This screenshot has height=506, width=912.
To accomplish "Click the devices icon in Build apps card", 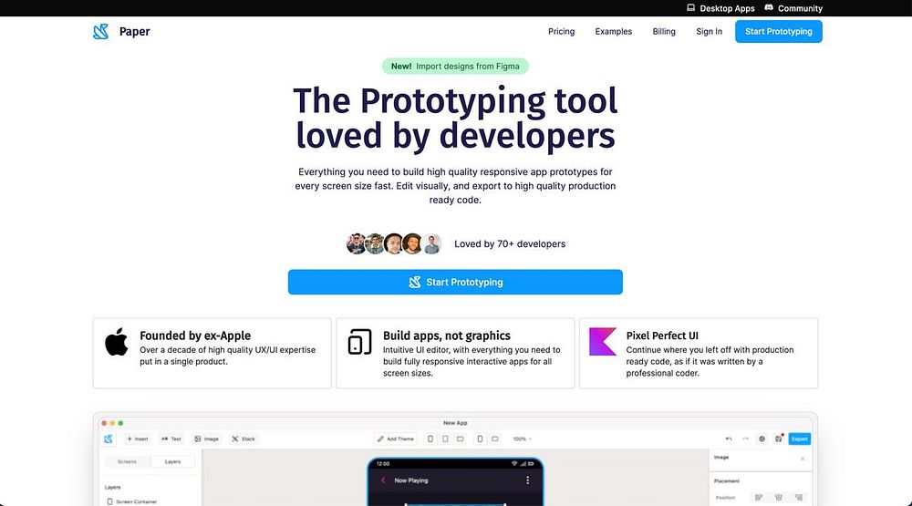I will coord(359,342).
